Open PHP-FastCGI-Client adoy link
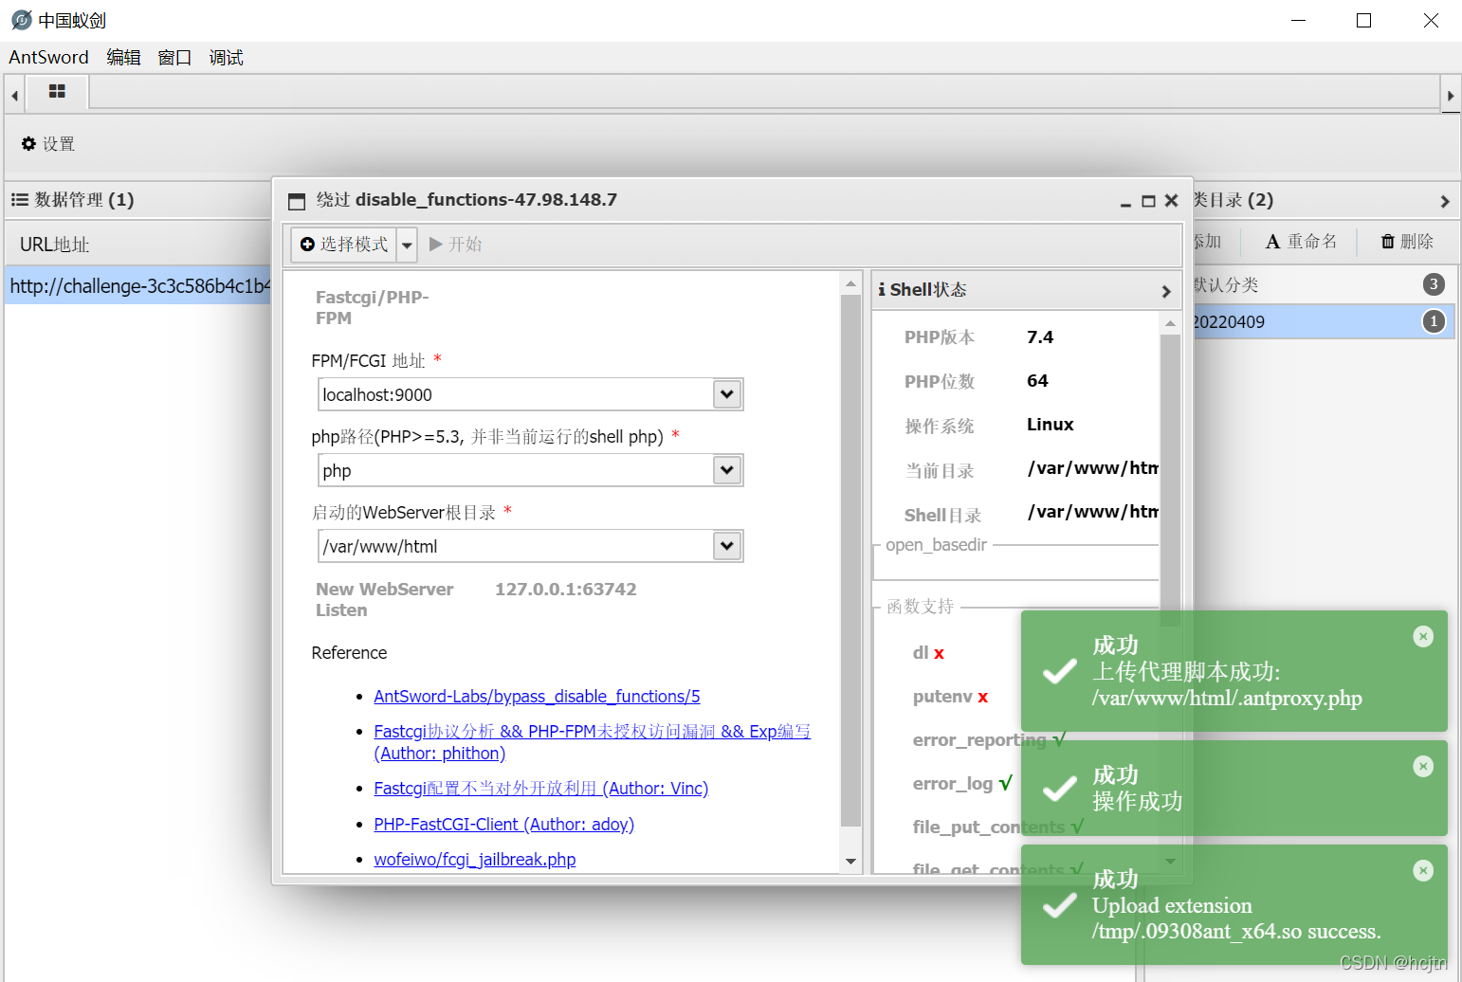The image size is (1462, 982). (x=503, y=825)
